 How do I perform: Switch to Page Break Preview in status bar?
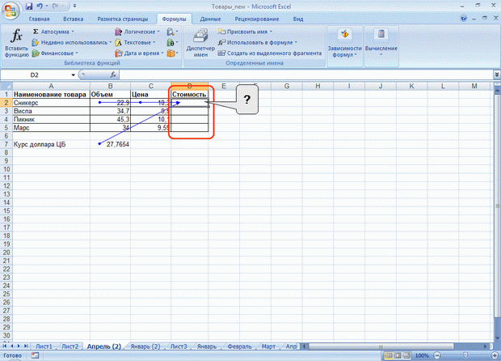click(x=406, y=355)
